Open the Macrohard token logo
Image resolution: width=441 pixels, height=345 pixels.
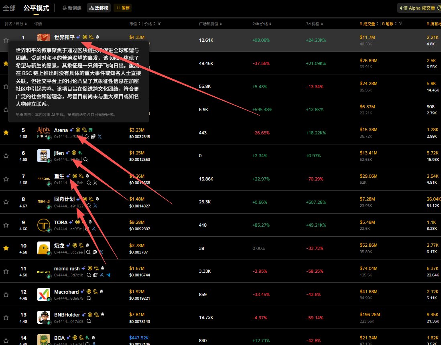(44, 295)
